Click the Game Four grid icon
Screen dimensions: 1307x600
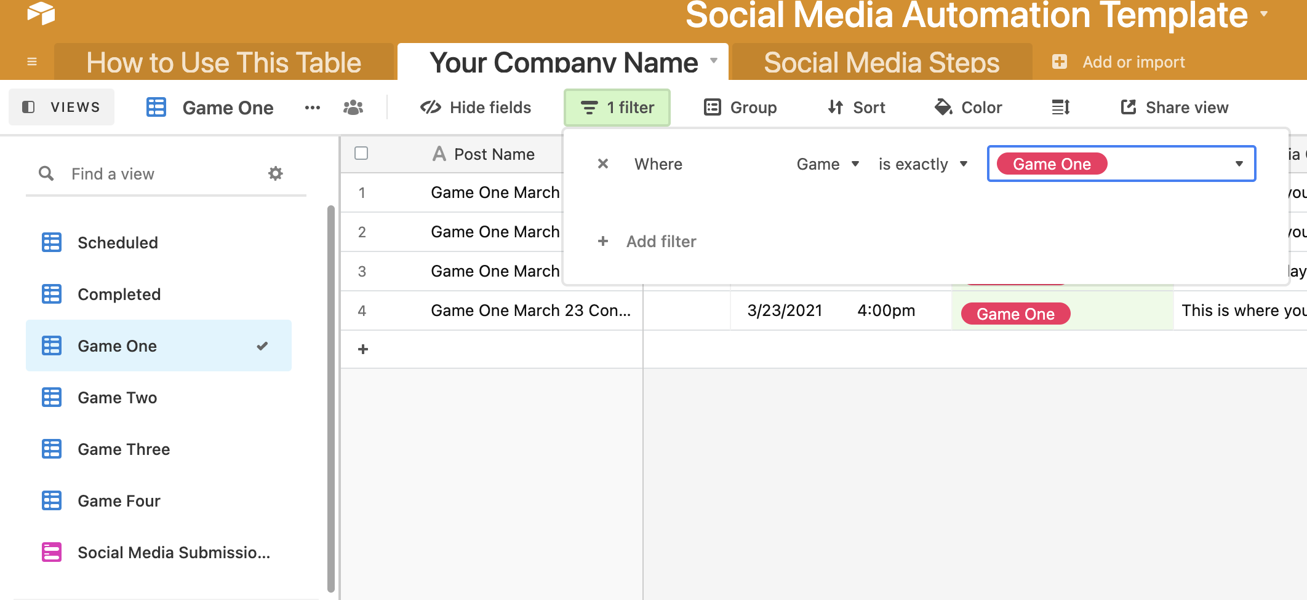click(52, 500)
